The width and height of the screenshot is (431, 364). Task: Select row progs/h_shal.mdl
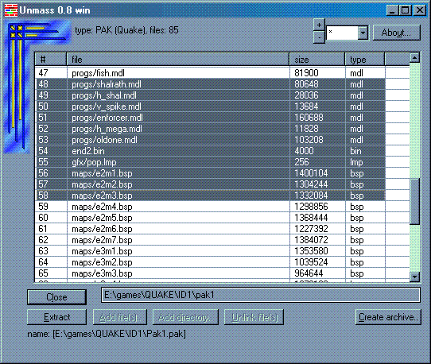[x=210, y=95]
